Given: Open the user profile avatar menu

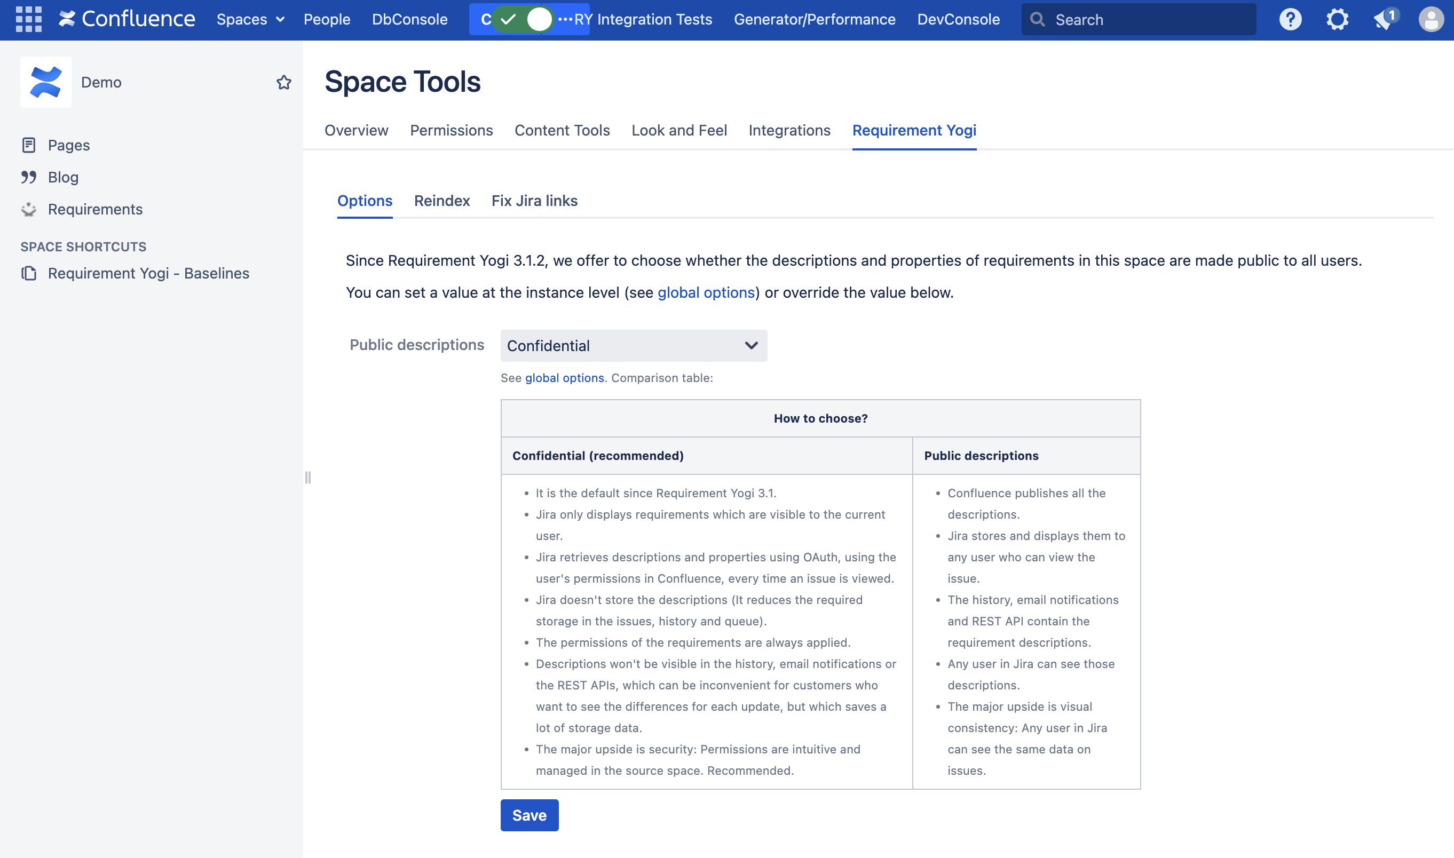Looking at the screenshot, I should (1431, 19).
